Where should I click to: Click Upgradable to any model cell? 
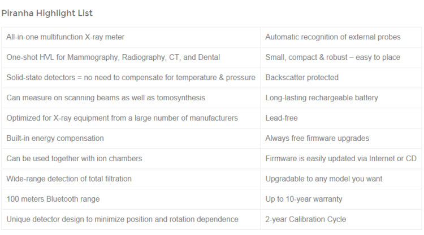click(x=324, y=179)
